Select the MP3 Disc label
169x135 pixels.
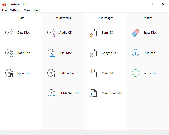click(x=65, y=53)
